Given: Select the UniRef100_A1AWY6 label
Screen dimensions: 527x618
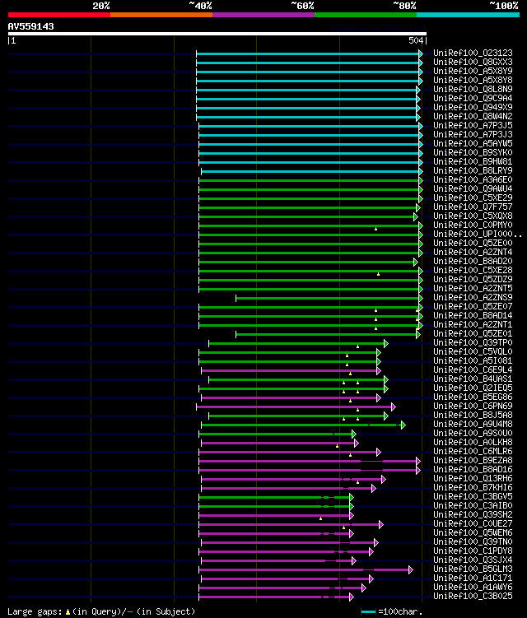Looking at the screenshot, I should click(473, 588).
